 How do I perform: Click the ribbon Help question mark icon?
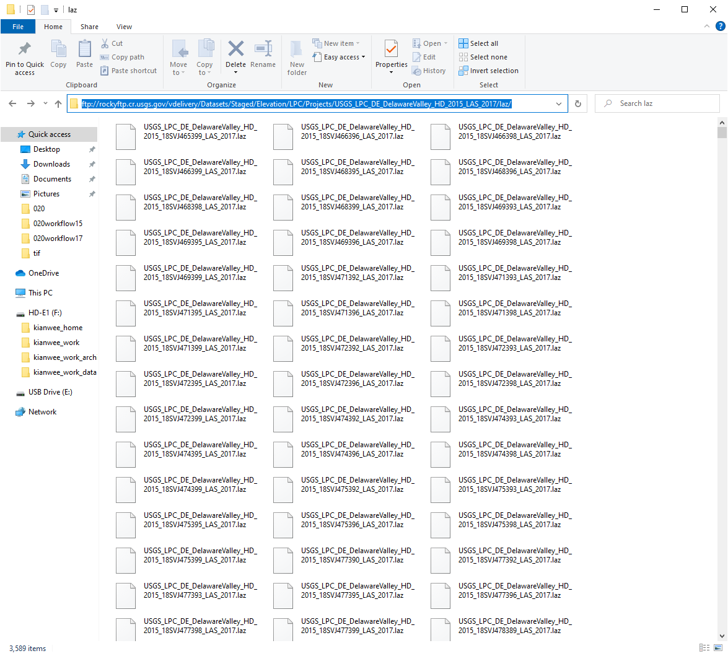[720, 27]
